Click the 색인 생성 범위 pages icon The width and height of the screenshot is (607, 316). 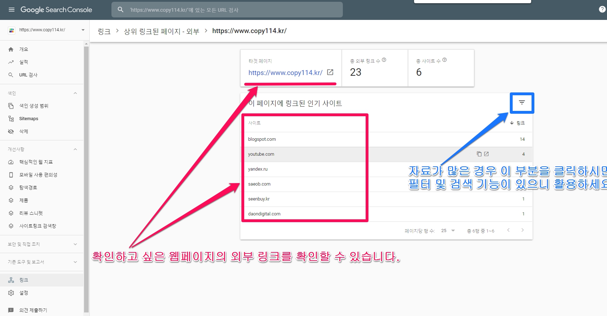coord(11,106)
